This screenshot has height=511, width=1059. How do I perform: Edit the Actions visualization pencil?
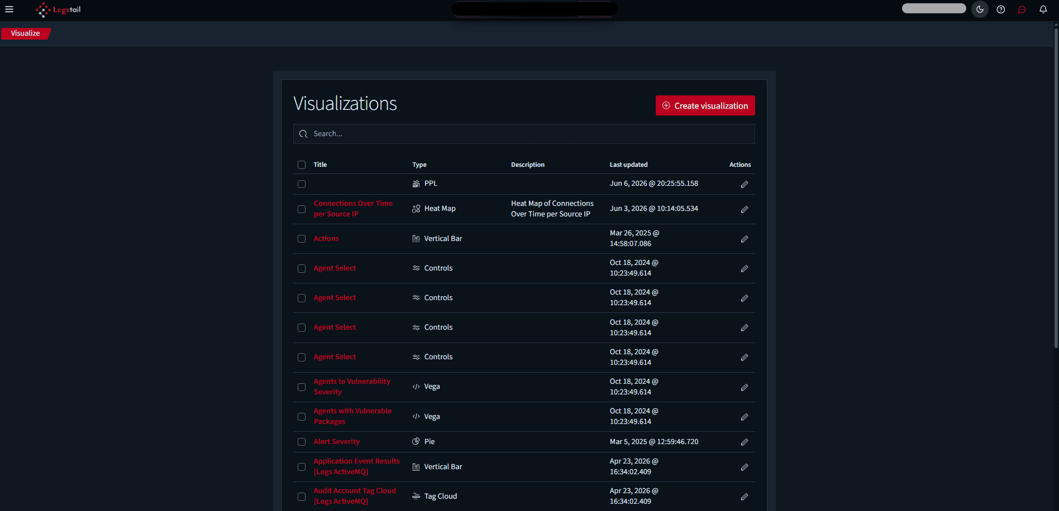click(x=745, y=239)
